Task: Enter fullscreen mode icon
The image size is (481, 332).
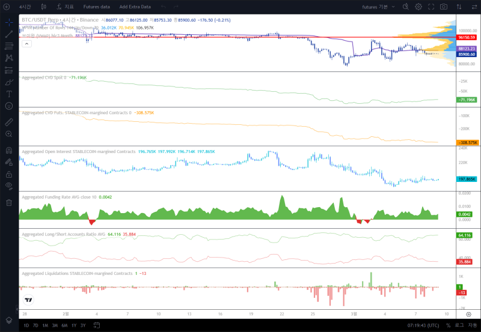Action: point(431,7)
